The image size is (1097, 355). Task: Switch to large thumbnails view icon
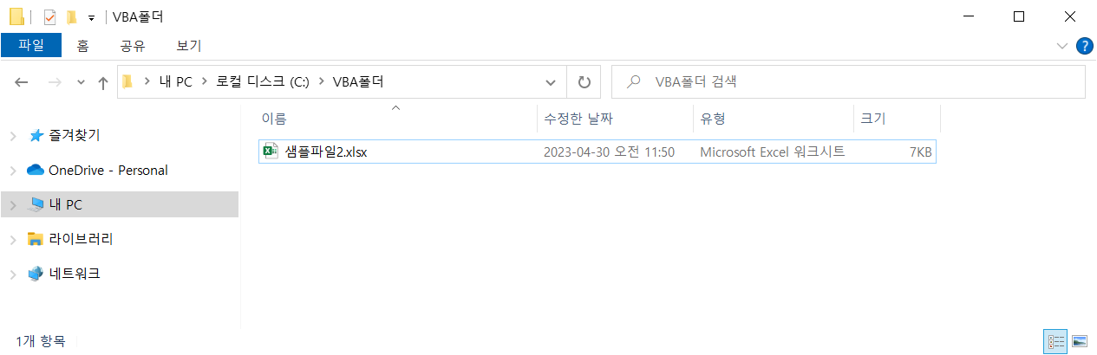(x=1080, y=341)
